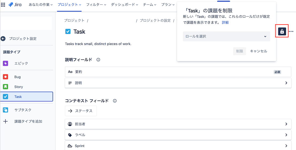Click the green Story bookmark icon
296x150 pixels.
pyautogui.click(x=5, y=87)
